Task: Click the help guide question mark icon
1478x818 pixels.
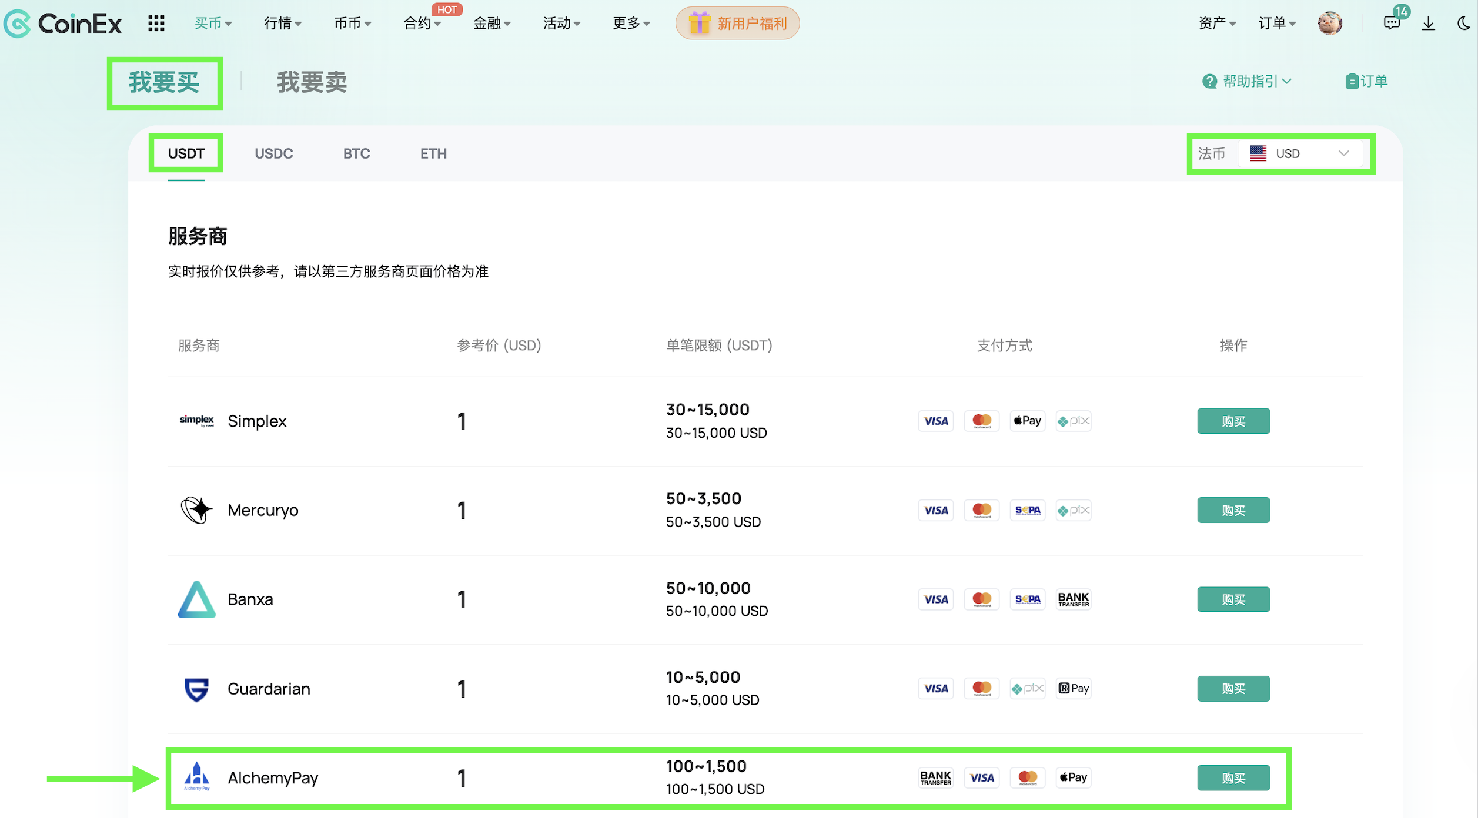Action: pyautogui.click(x=1209, y=81)
